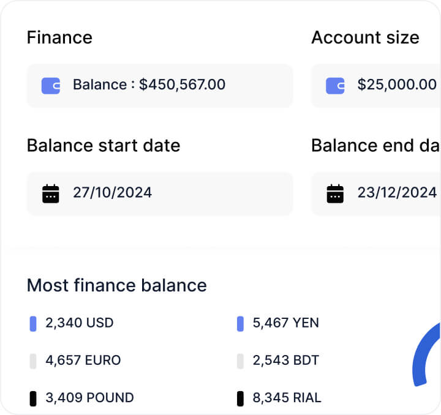This screenshot has width=441, height=415.
Task: Open the calendar icon beside 23/12/2024
Action: [335, 193]
